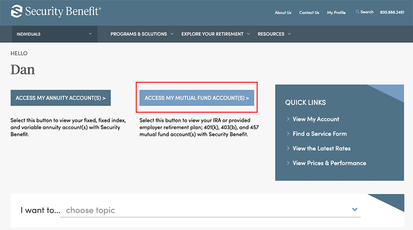Click the search magnifier icon

[x=357, y=12]
